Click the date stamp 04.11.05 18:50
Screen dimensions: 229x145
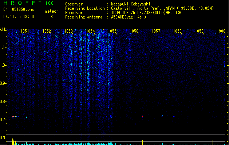[x=19, y=17]
